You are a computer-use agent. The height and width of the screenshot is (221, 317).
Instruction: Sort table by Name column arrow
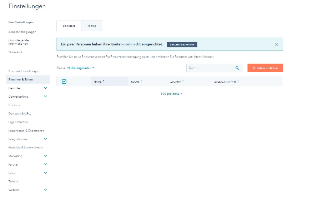pyautogui.click(x=104, y=82)
